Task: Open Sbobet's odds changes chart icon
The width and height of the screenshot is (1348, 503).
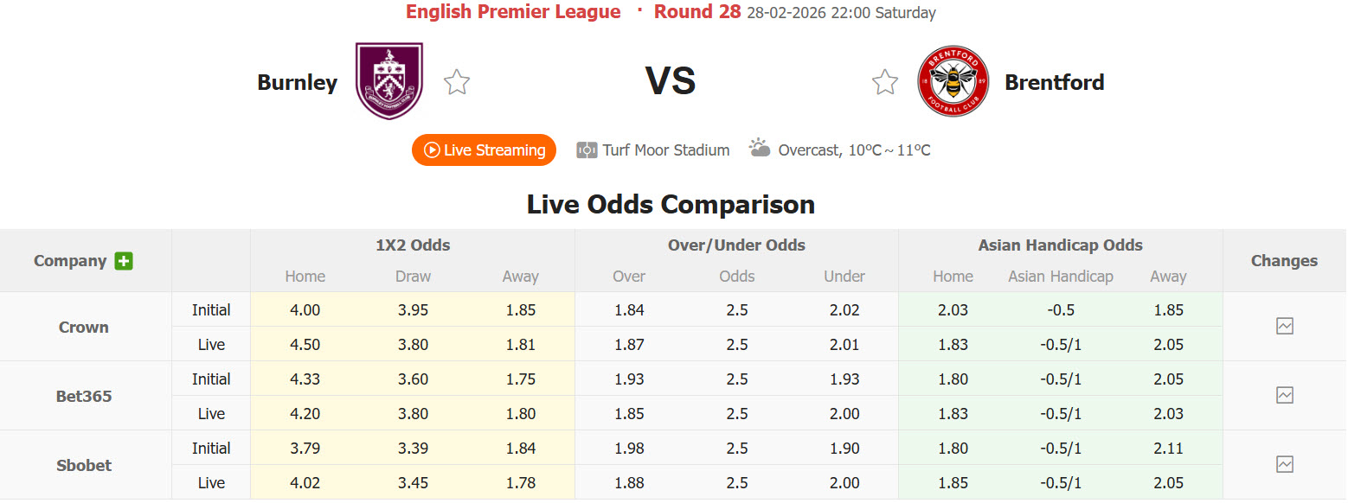Action: (1284, 464)
